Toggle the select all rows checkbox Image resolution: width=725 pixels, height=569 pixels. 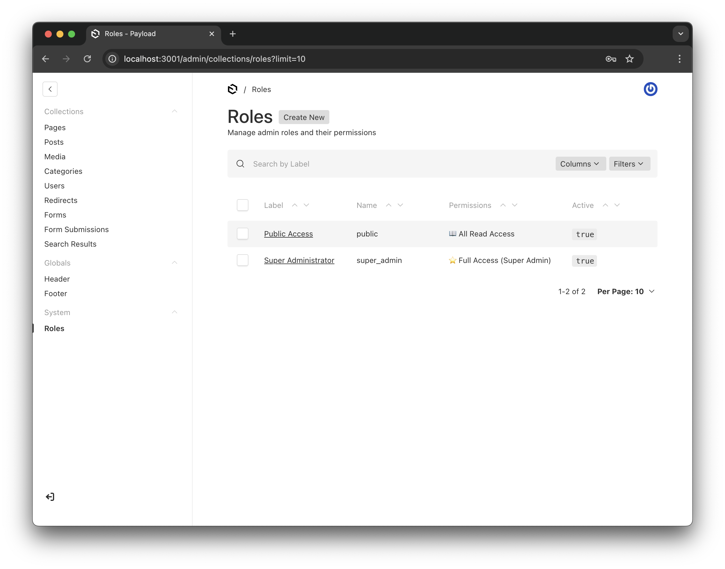242,205
